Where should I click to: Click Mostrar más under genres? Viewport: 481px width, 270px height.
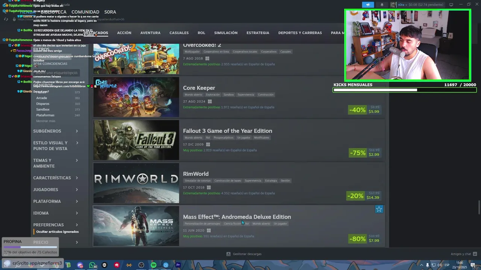pyautogui.click(x=45, y=121)
